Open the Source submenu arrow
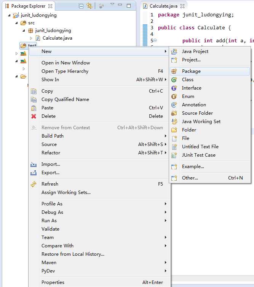 pos(166,144)
